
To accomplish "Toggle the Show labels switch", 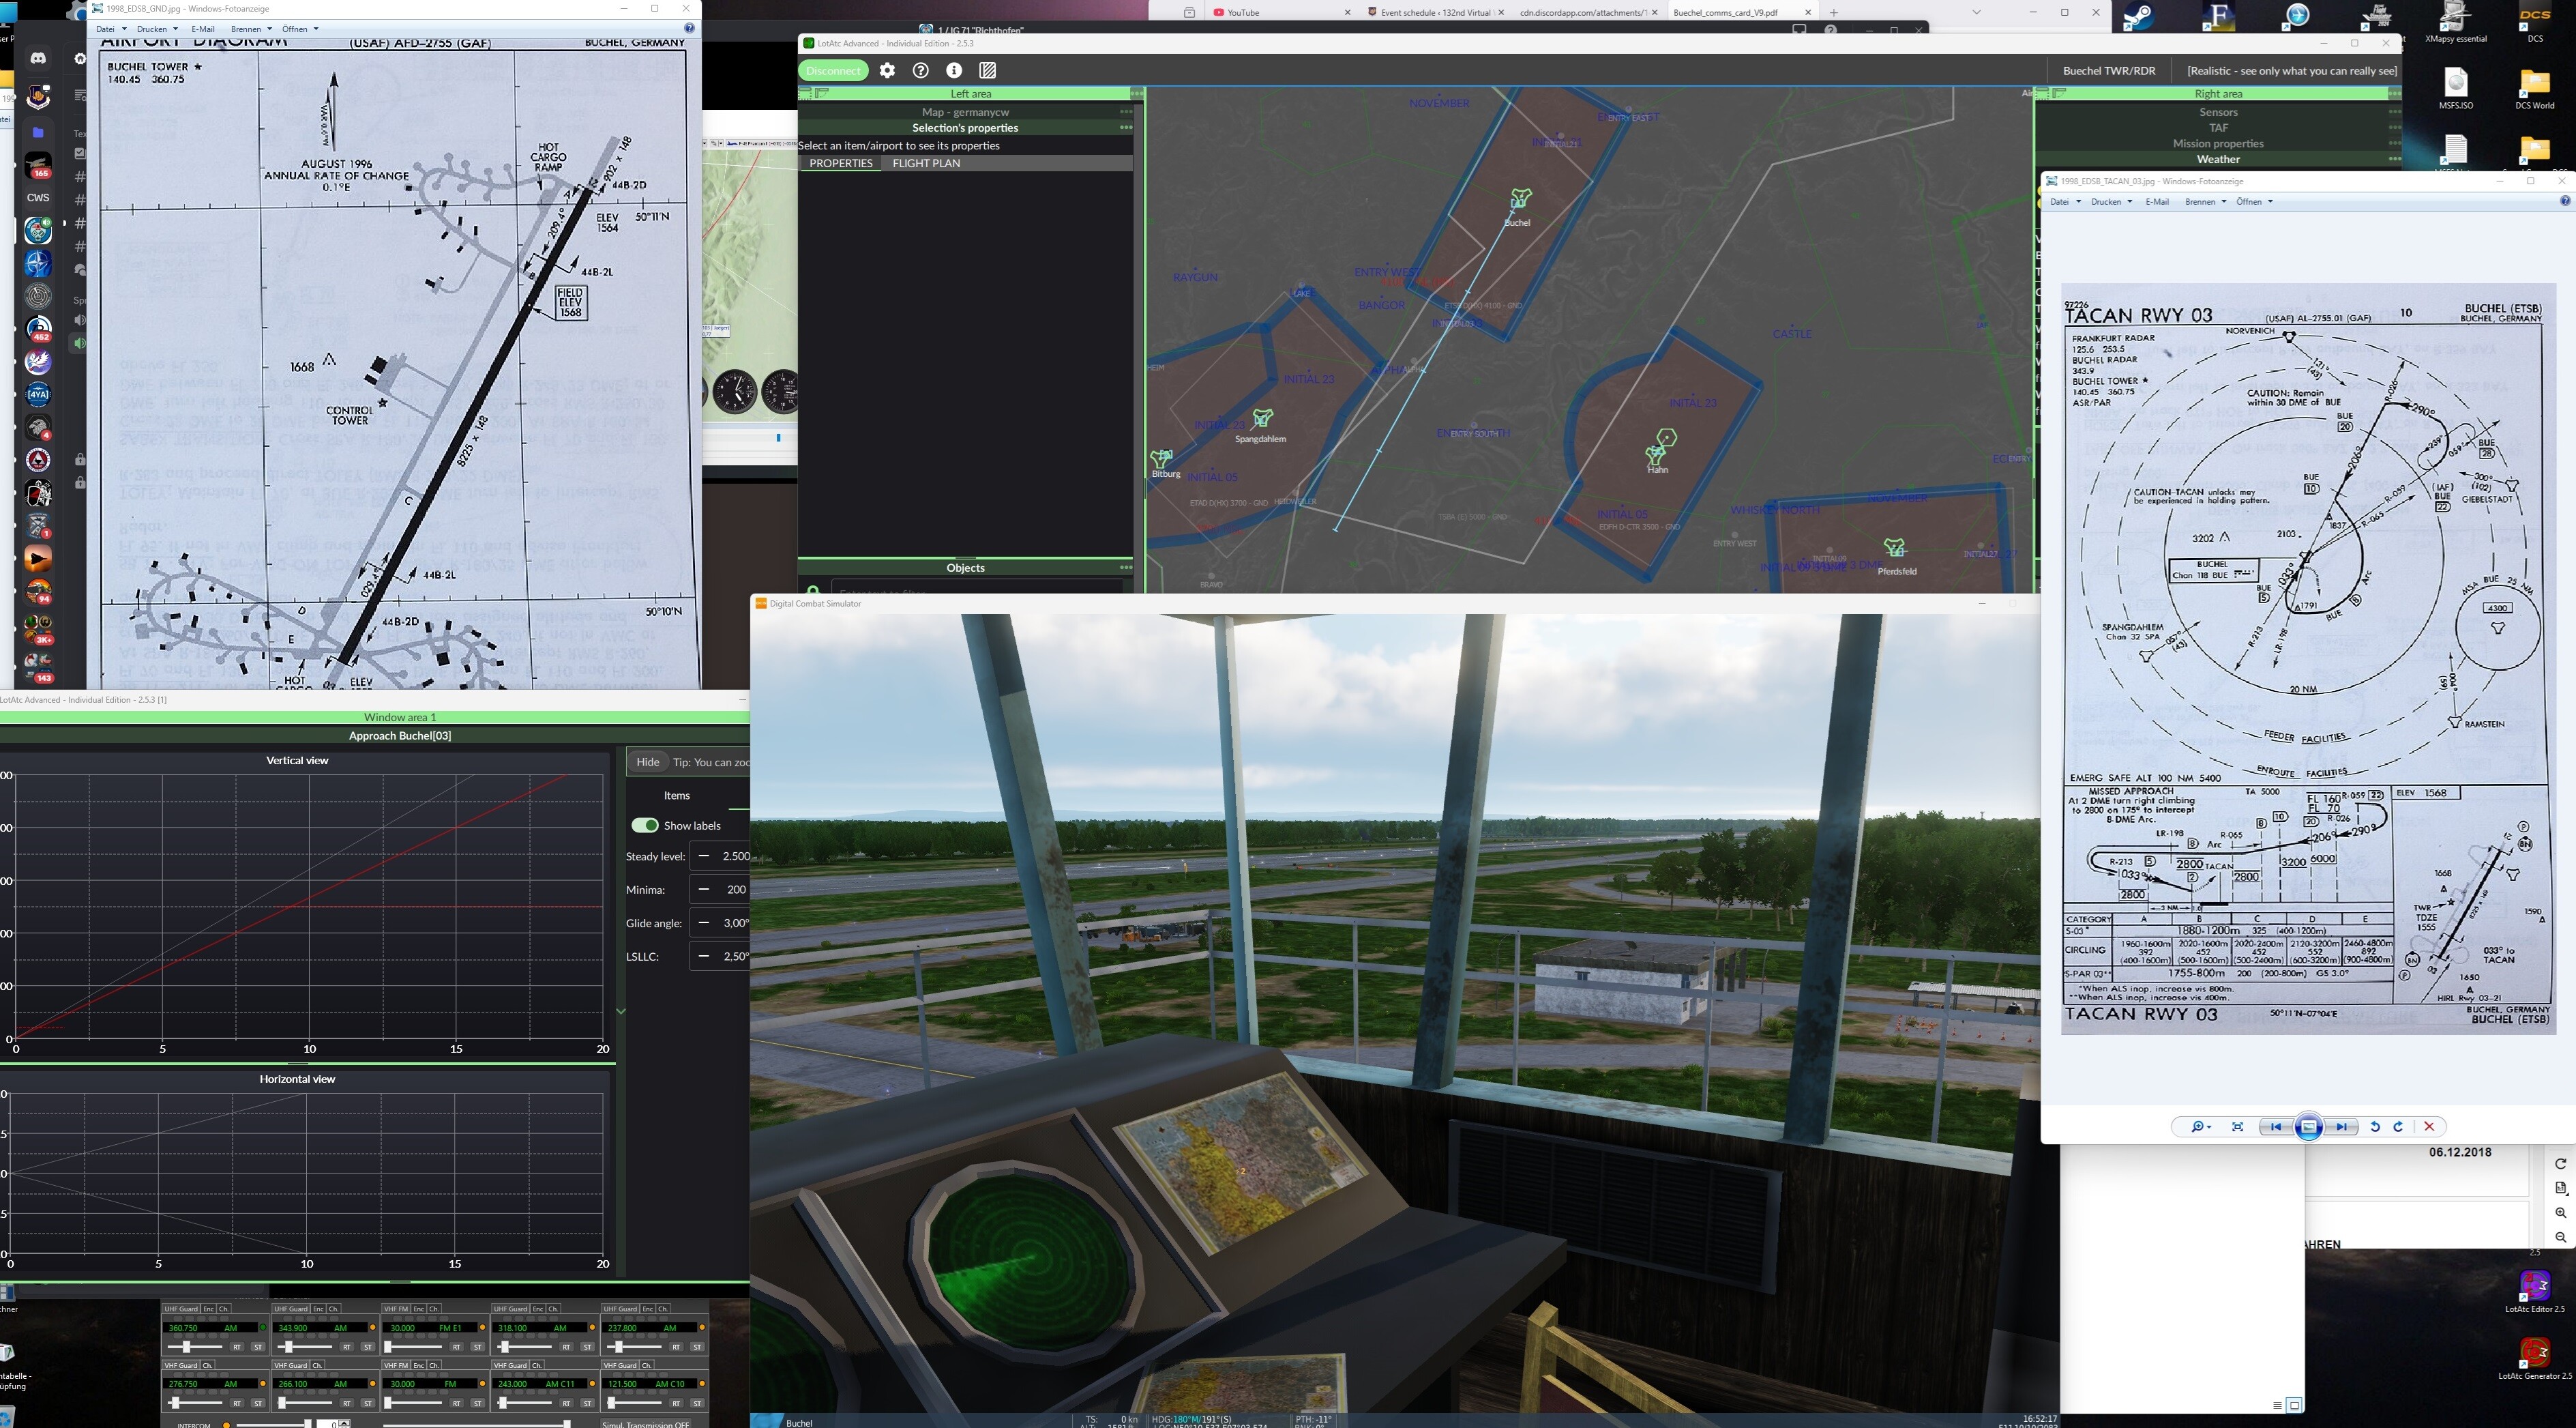I will pos(645,826).
